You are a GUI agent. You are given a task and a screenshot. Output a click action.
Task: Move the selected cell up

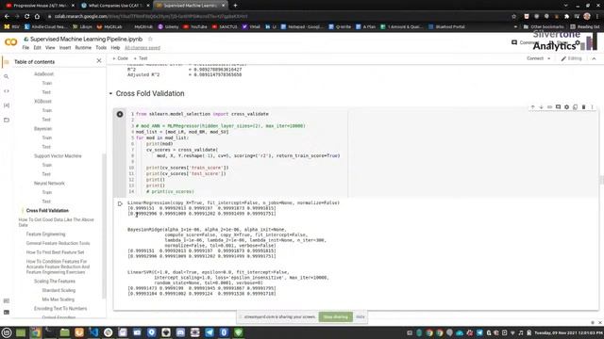coord(532,107)
